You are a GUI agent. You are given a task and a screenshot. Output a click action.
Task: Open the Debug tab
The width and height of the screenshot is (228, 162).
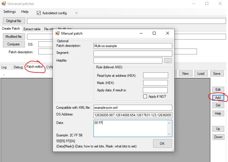[18, 67]
